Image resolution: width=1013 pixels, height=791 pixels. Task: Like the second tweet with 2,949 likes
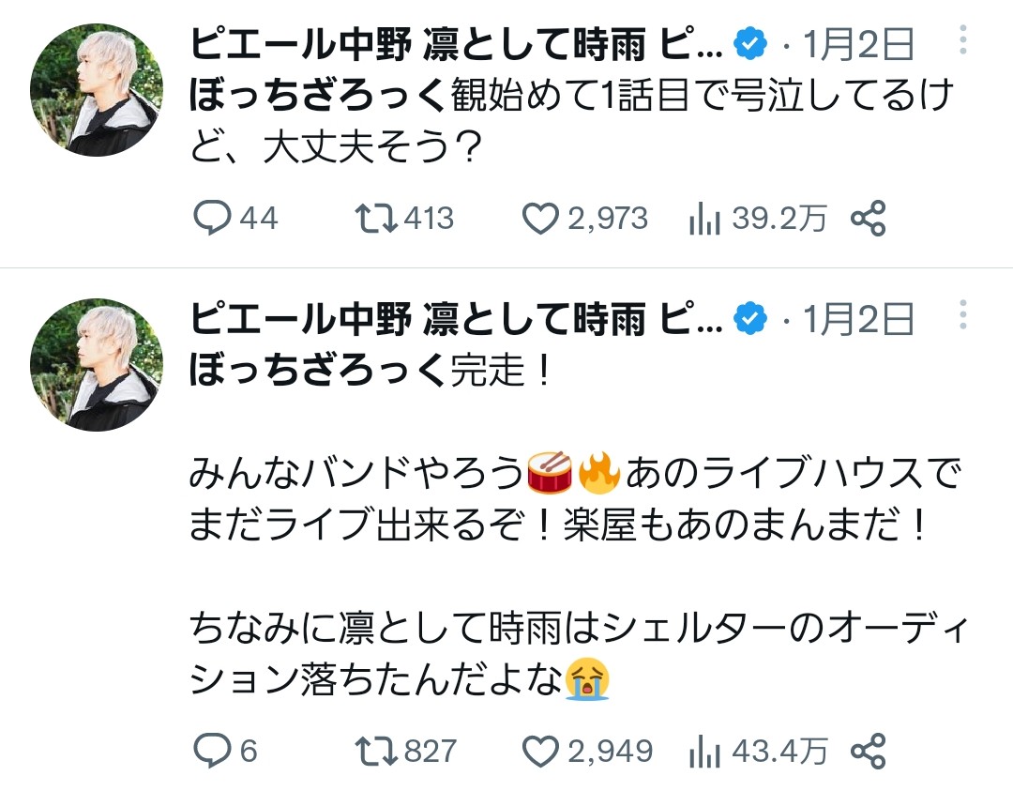tap(540, 751)
